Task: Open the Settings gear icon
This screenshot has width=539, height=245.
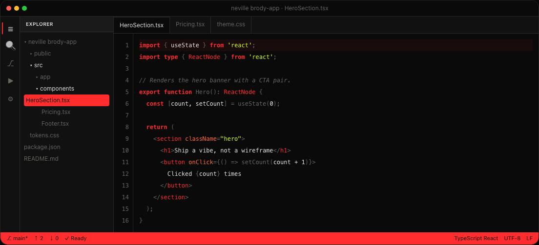Action: [x=11, y=99]
